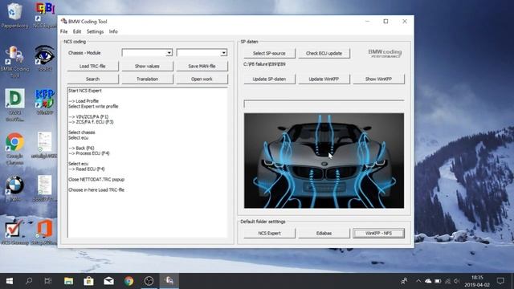514x289 pixels.
Task: Click the Load TRC-file button
Action: pyautogui.click(x=92, y=66)
